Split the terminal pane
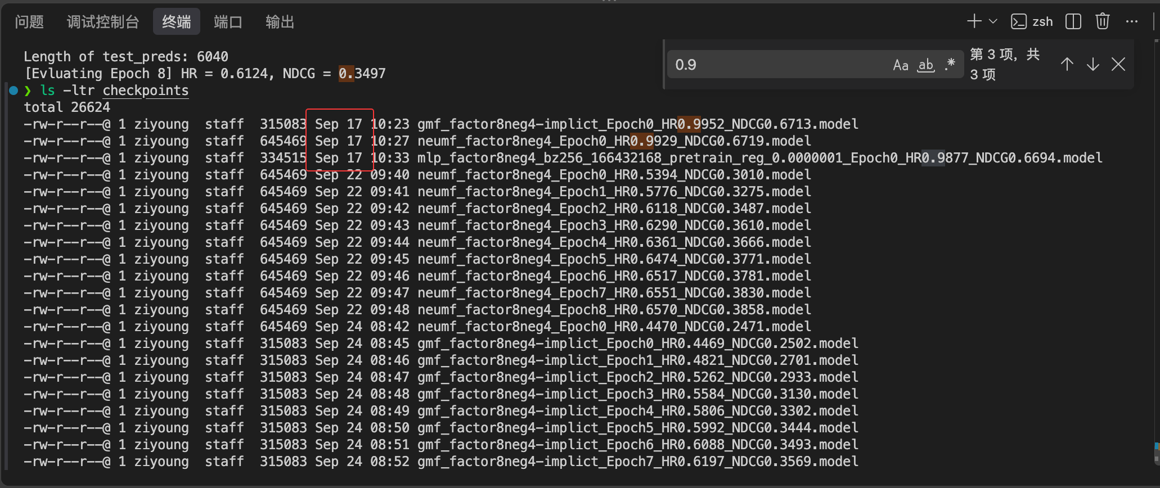The width and height of the screenshot is (1160, 488). click(1073, 21)
